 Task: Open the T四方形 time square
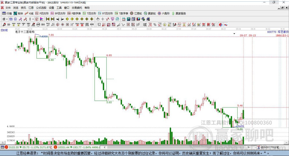click(89, 14)
